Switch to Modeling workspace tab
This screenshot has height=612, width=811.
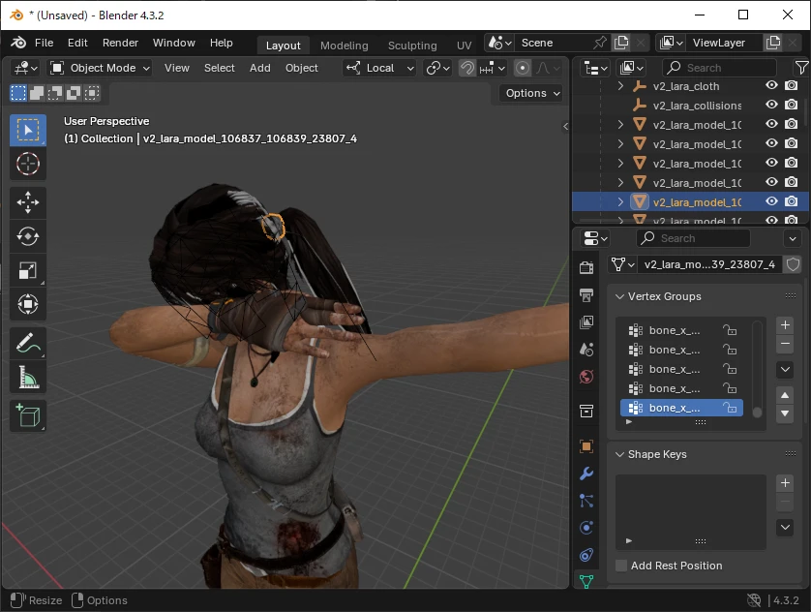pos(344,46)
